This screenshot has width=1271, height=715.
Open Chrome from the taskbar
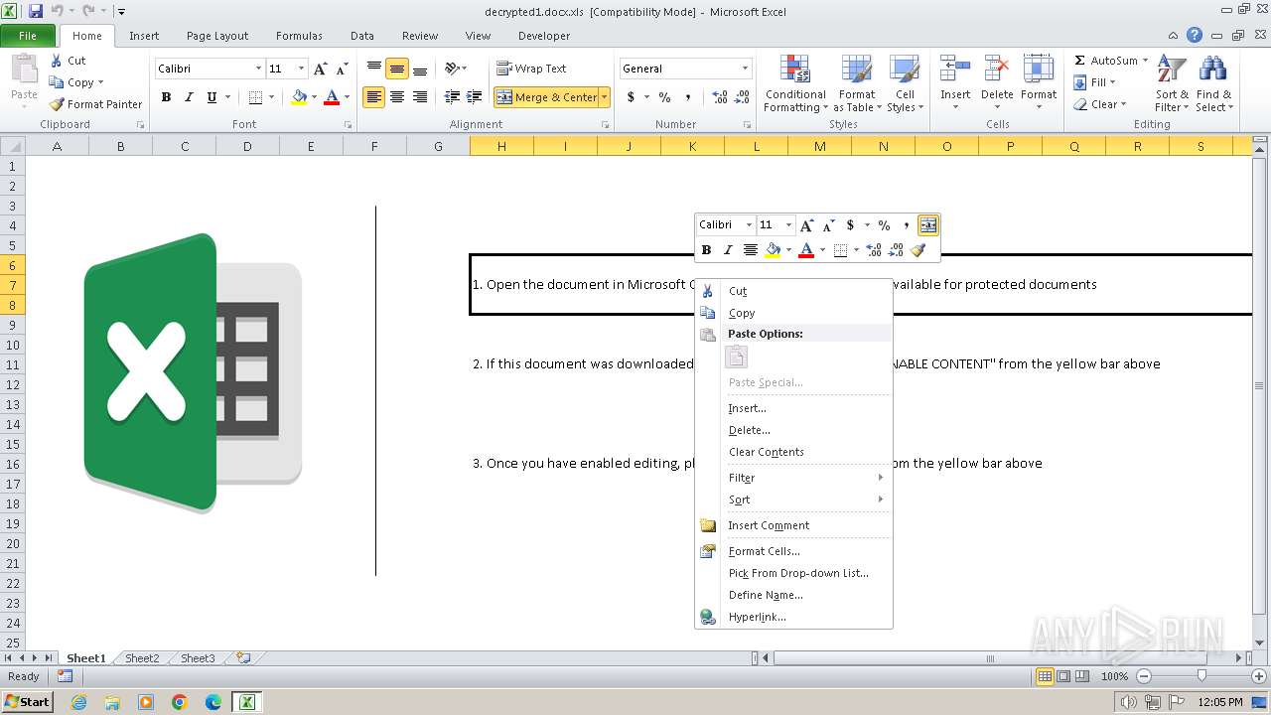(180, 702)
